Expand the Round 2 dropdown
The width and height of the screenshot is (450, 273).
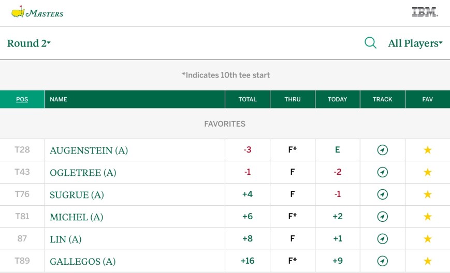29,43
